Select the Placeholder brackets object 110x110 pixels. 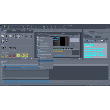(30, 36)
